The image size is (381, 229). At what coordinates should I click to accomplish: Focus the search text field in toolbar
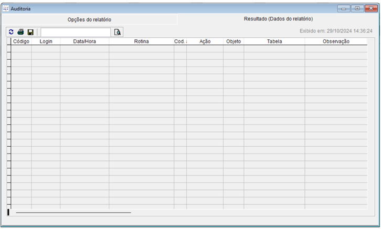point(76,32)
